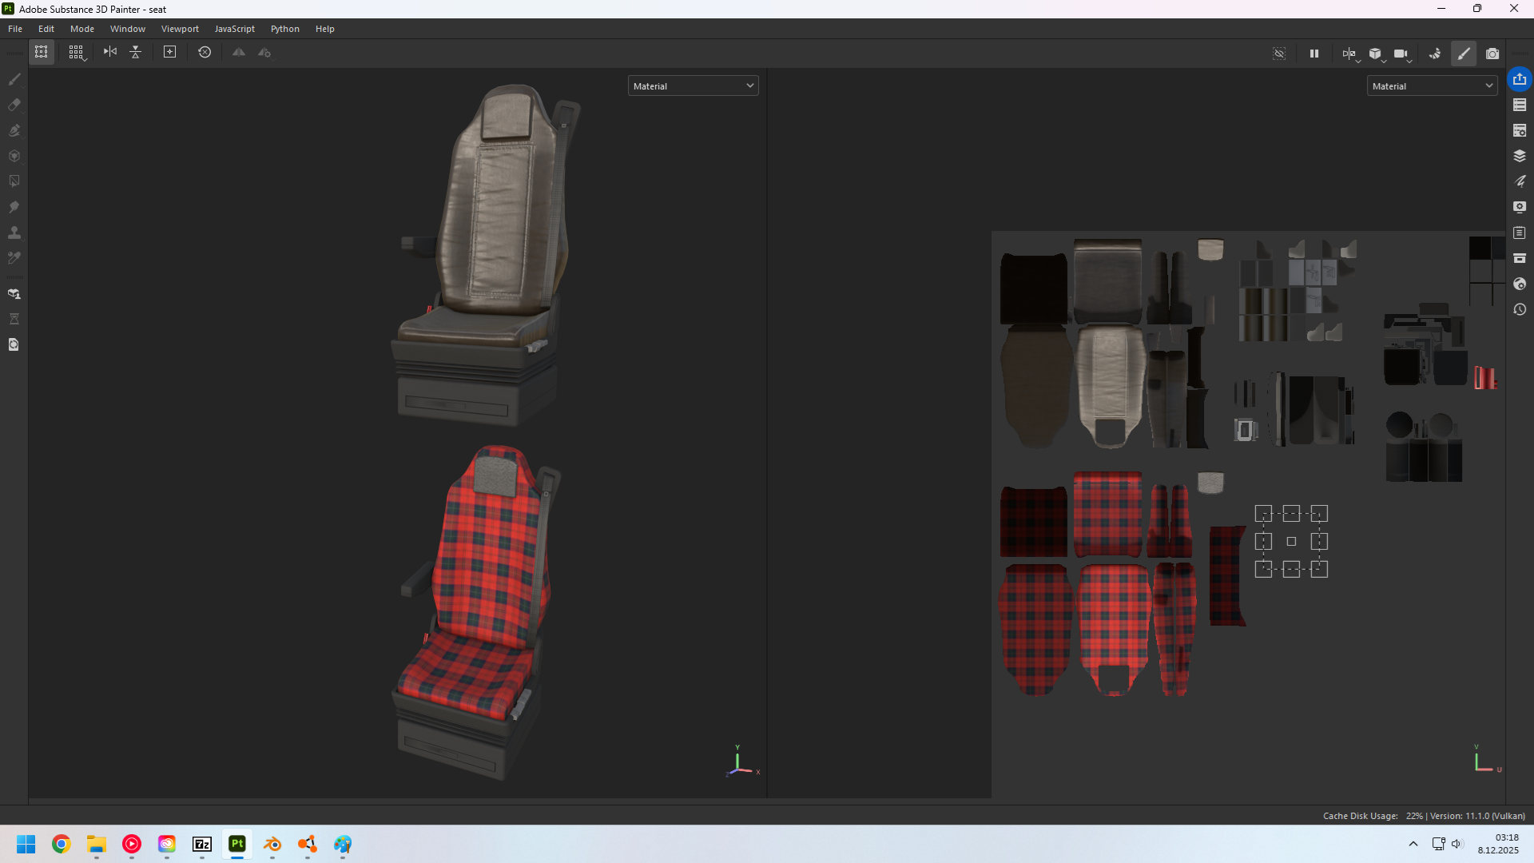
Task: Open the History panel clock icon
Action: point(1520,309)
